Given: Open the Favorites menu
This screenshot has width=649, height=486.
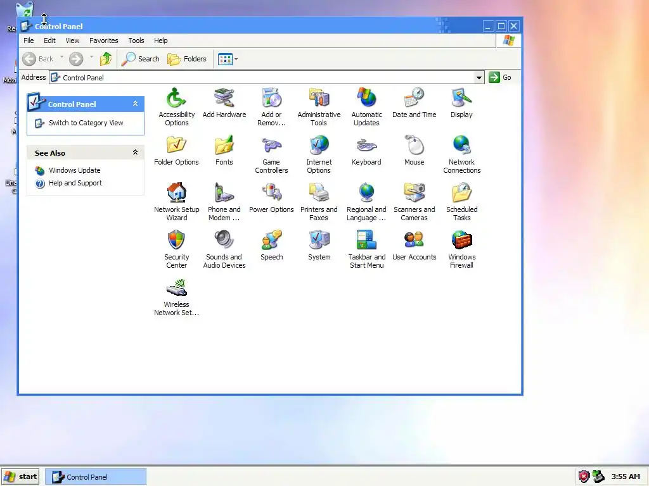Looking at the screenshot, I should pos(104,40).
